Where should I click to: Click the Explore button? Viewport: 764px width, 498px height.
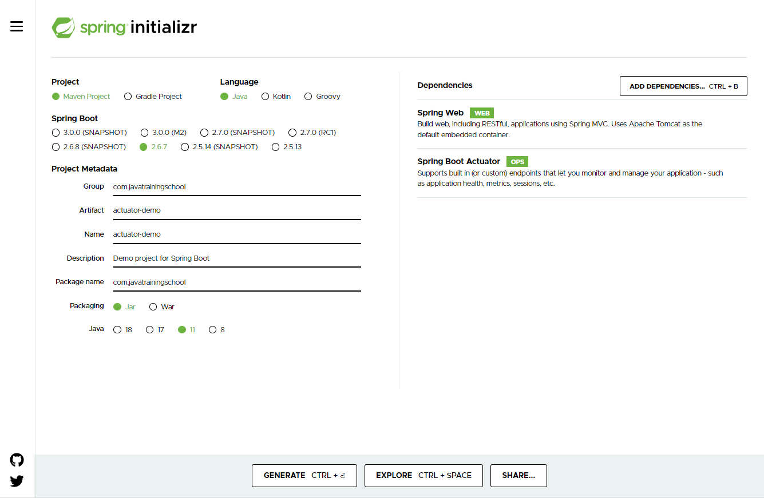coord(423,476)
